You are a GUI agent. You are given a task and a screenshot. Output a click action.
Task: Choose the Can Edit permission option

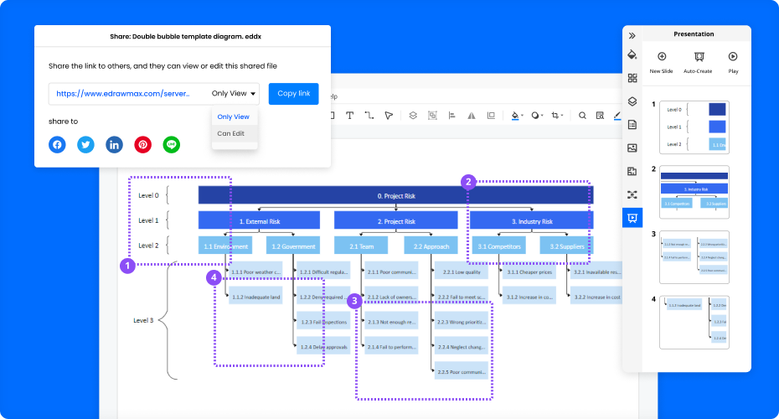click(231, 133)
